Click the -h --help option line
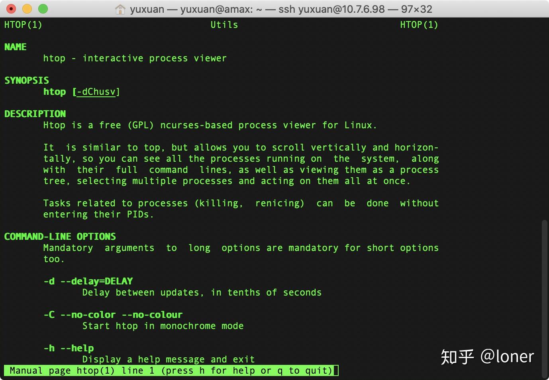This screenshot has height=380, width=549. 68,348
